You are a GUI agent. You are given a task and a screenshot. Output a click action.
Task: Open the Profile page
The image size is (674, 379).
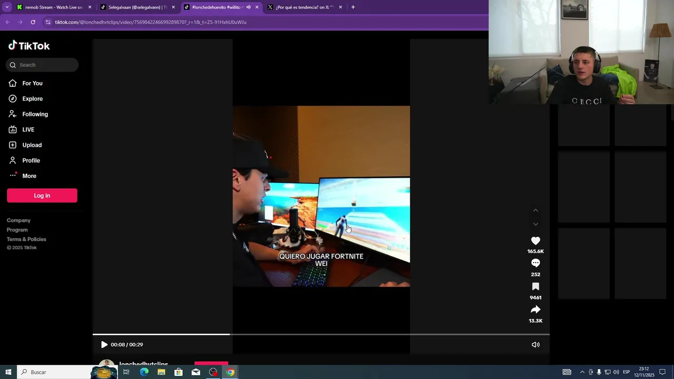coord(31,161)
